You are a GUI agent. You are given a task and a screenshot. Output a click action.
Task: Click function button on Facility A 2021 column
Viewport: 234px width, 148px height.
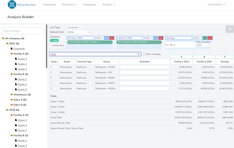pos(107,38)
